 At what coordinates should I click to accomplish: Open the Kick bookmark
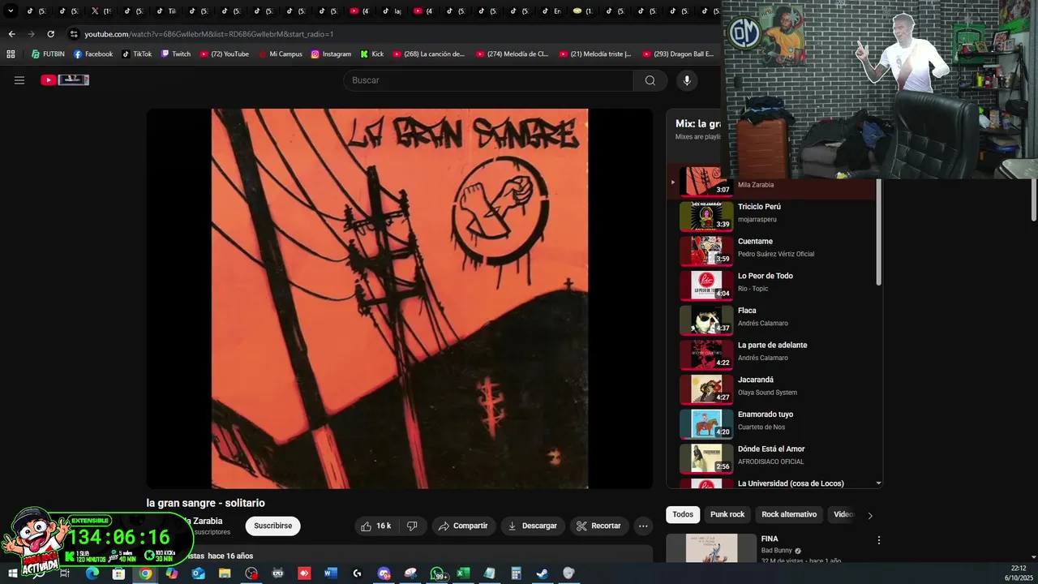pyautogui.click(x=371, y=54)
